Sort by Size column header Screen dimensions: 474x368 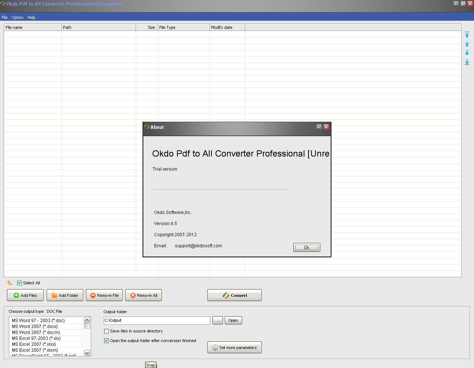pyautogui.click(x=147, y=27)
